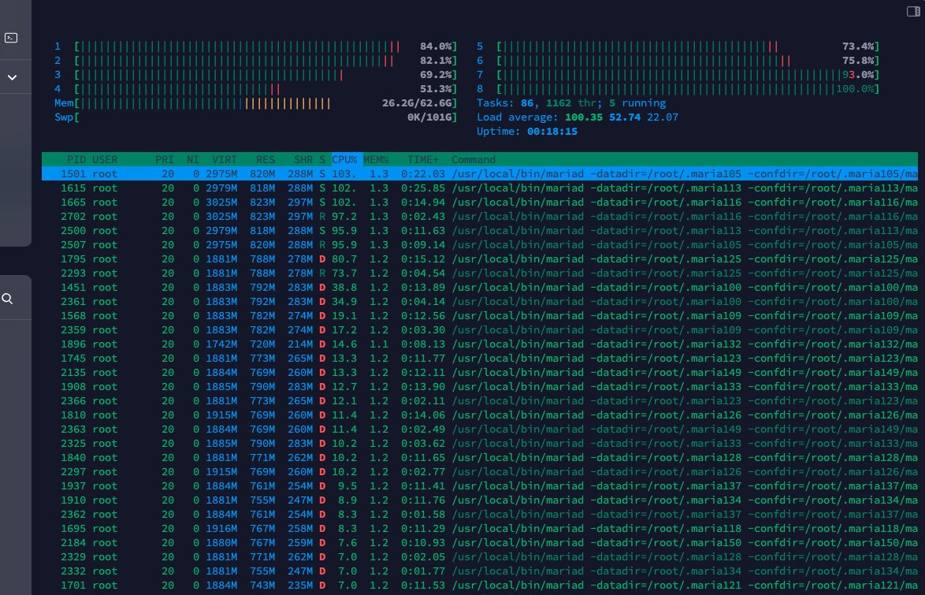Sort by the TIME+ column header
The width and height of the screenshot is (925, 595).
[x=423, y=159]
